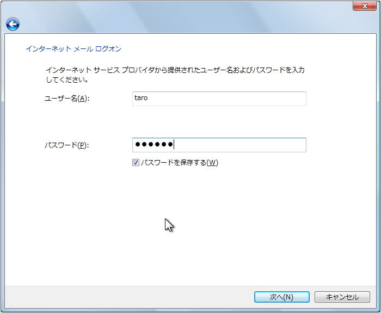
Task: Click the パスワードを保存する(W) label text
Action: [179, 163]
